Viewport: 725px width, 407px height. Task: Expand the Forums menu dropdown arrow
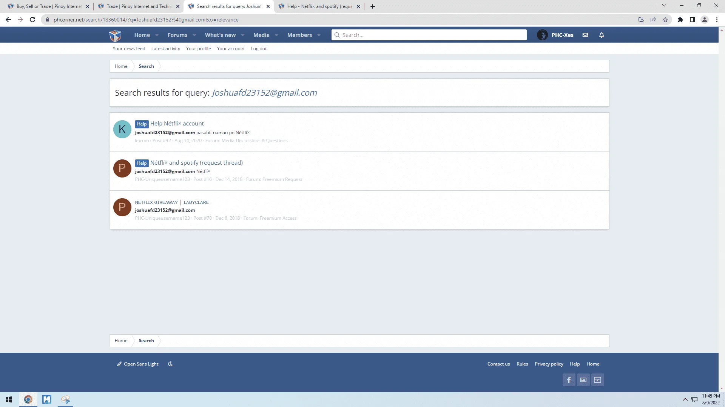point(194,35)
